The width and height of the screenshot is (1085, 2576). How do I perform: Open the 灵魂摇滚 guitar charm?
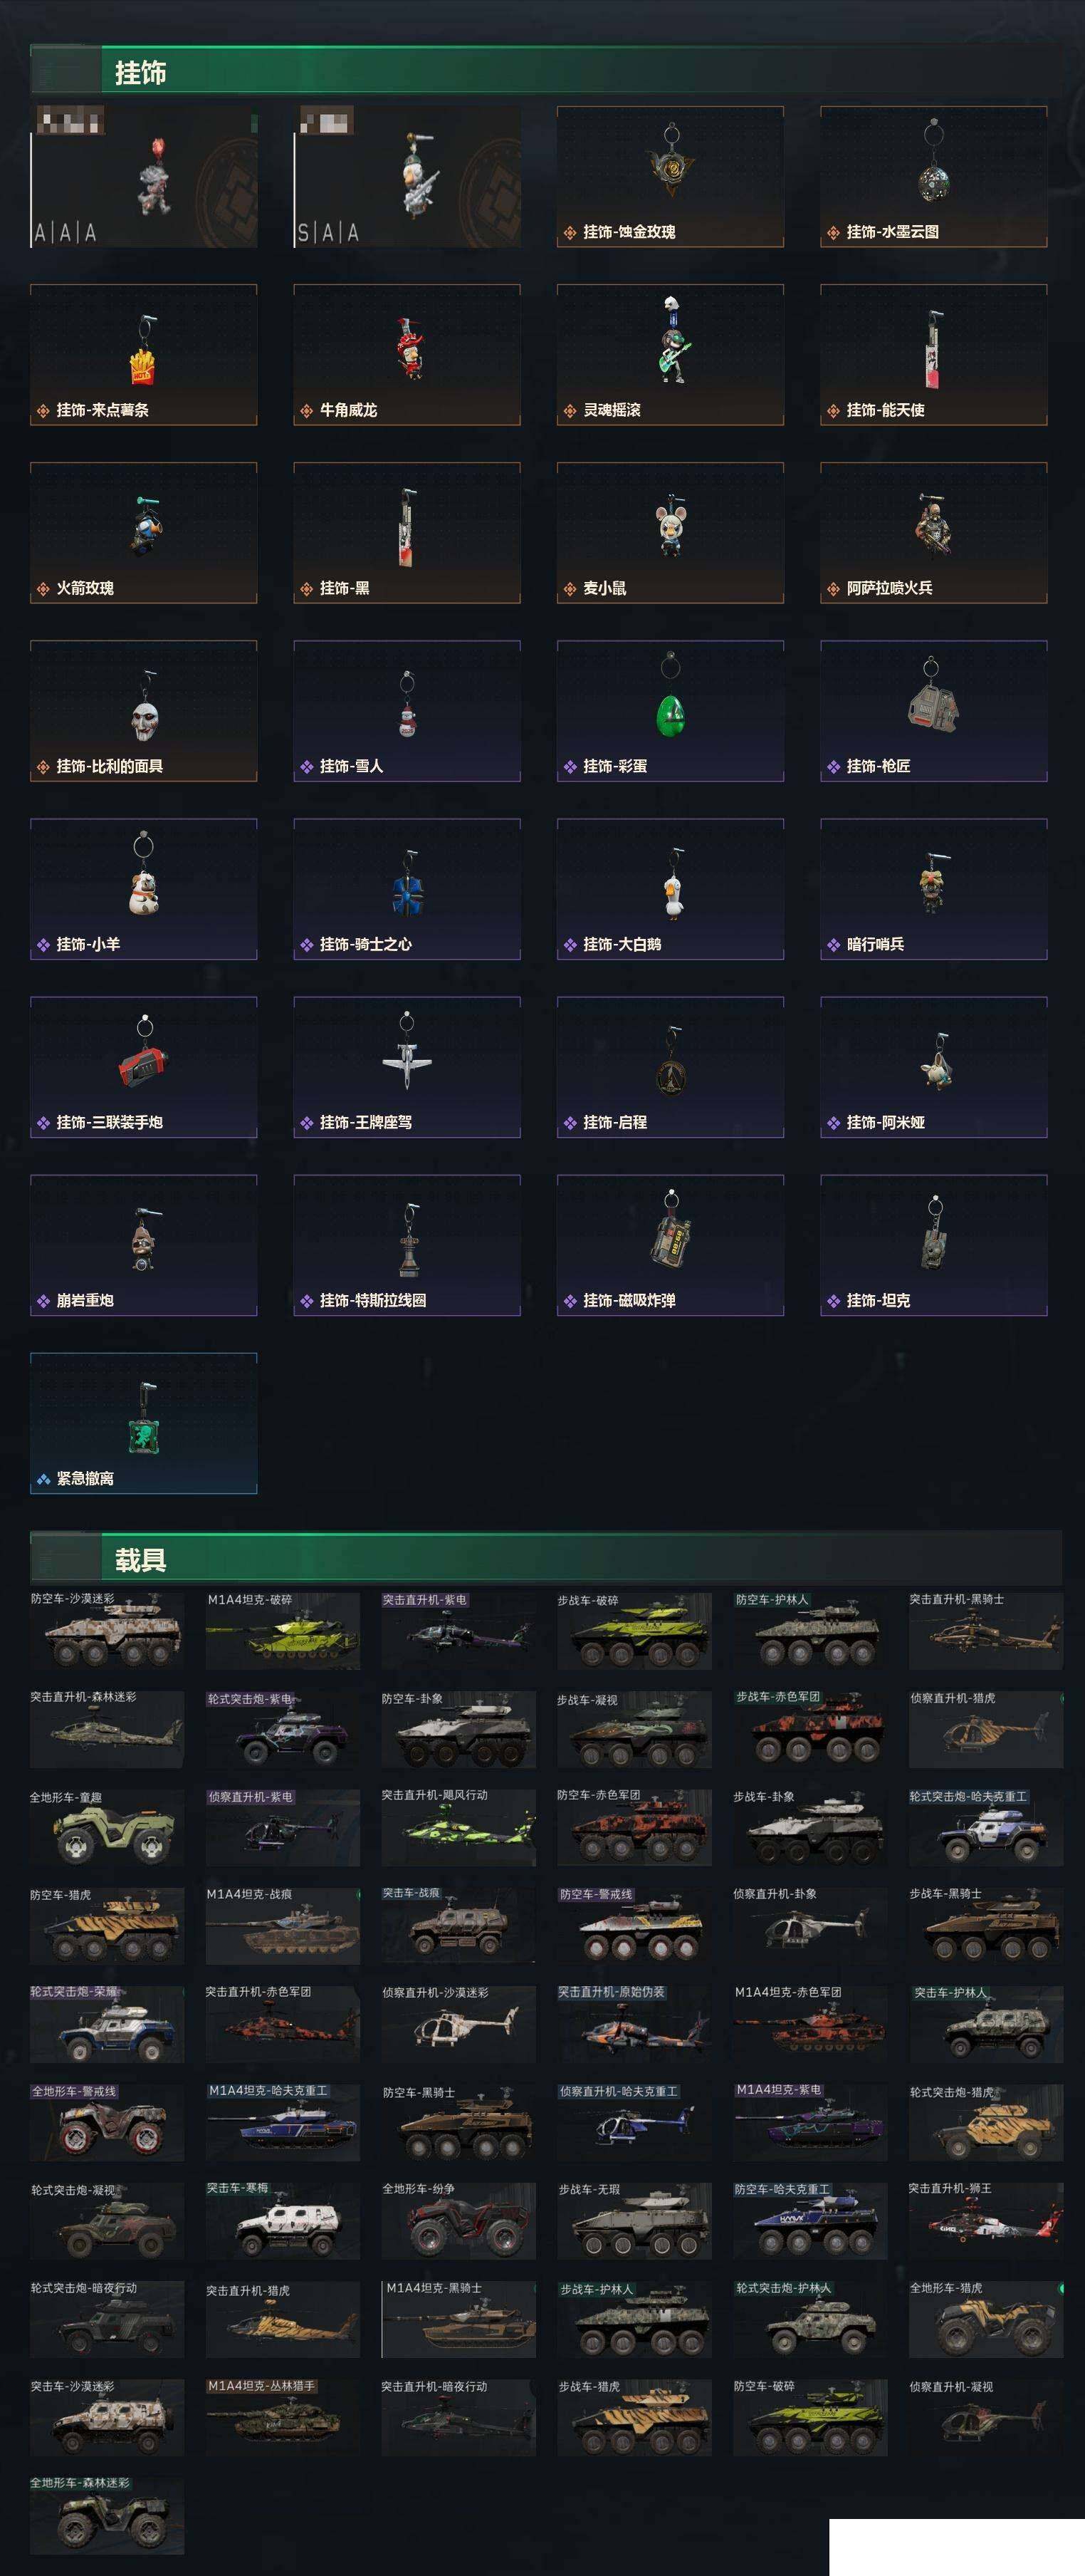pos(669,354)
